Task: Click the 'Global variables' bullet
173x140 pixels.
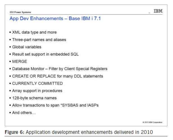Action: tap(27, 47)
